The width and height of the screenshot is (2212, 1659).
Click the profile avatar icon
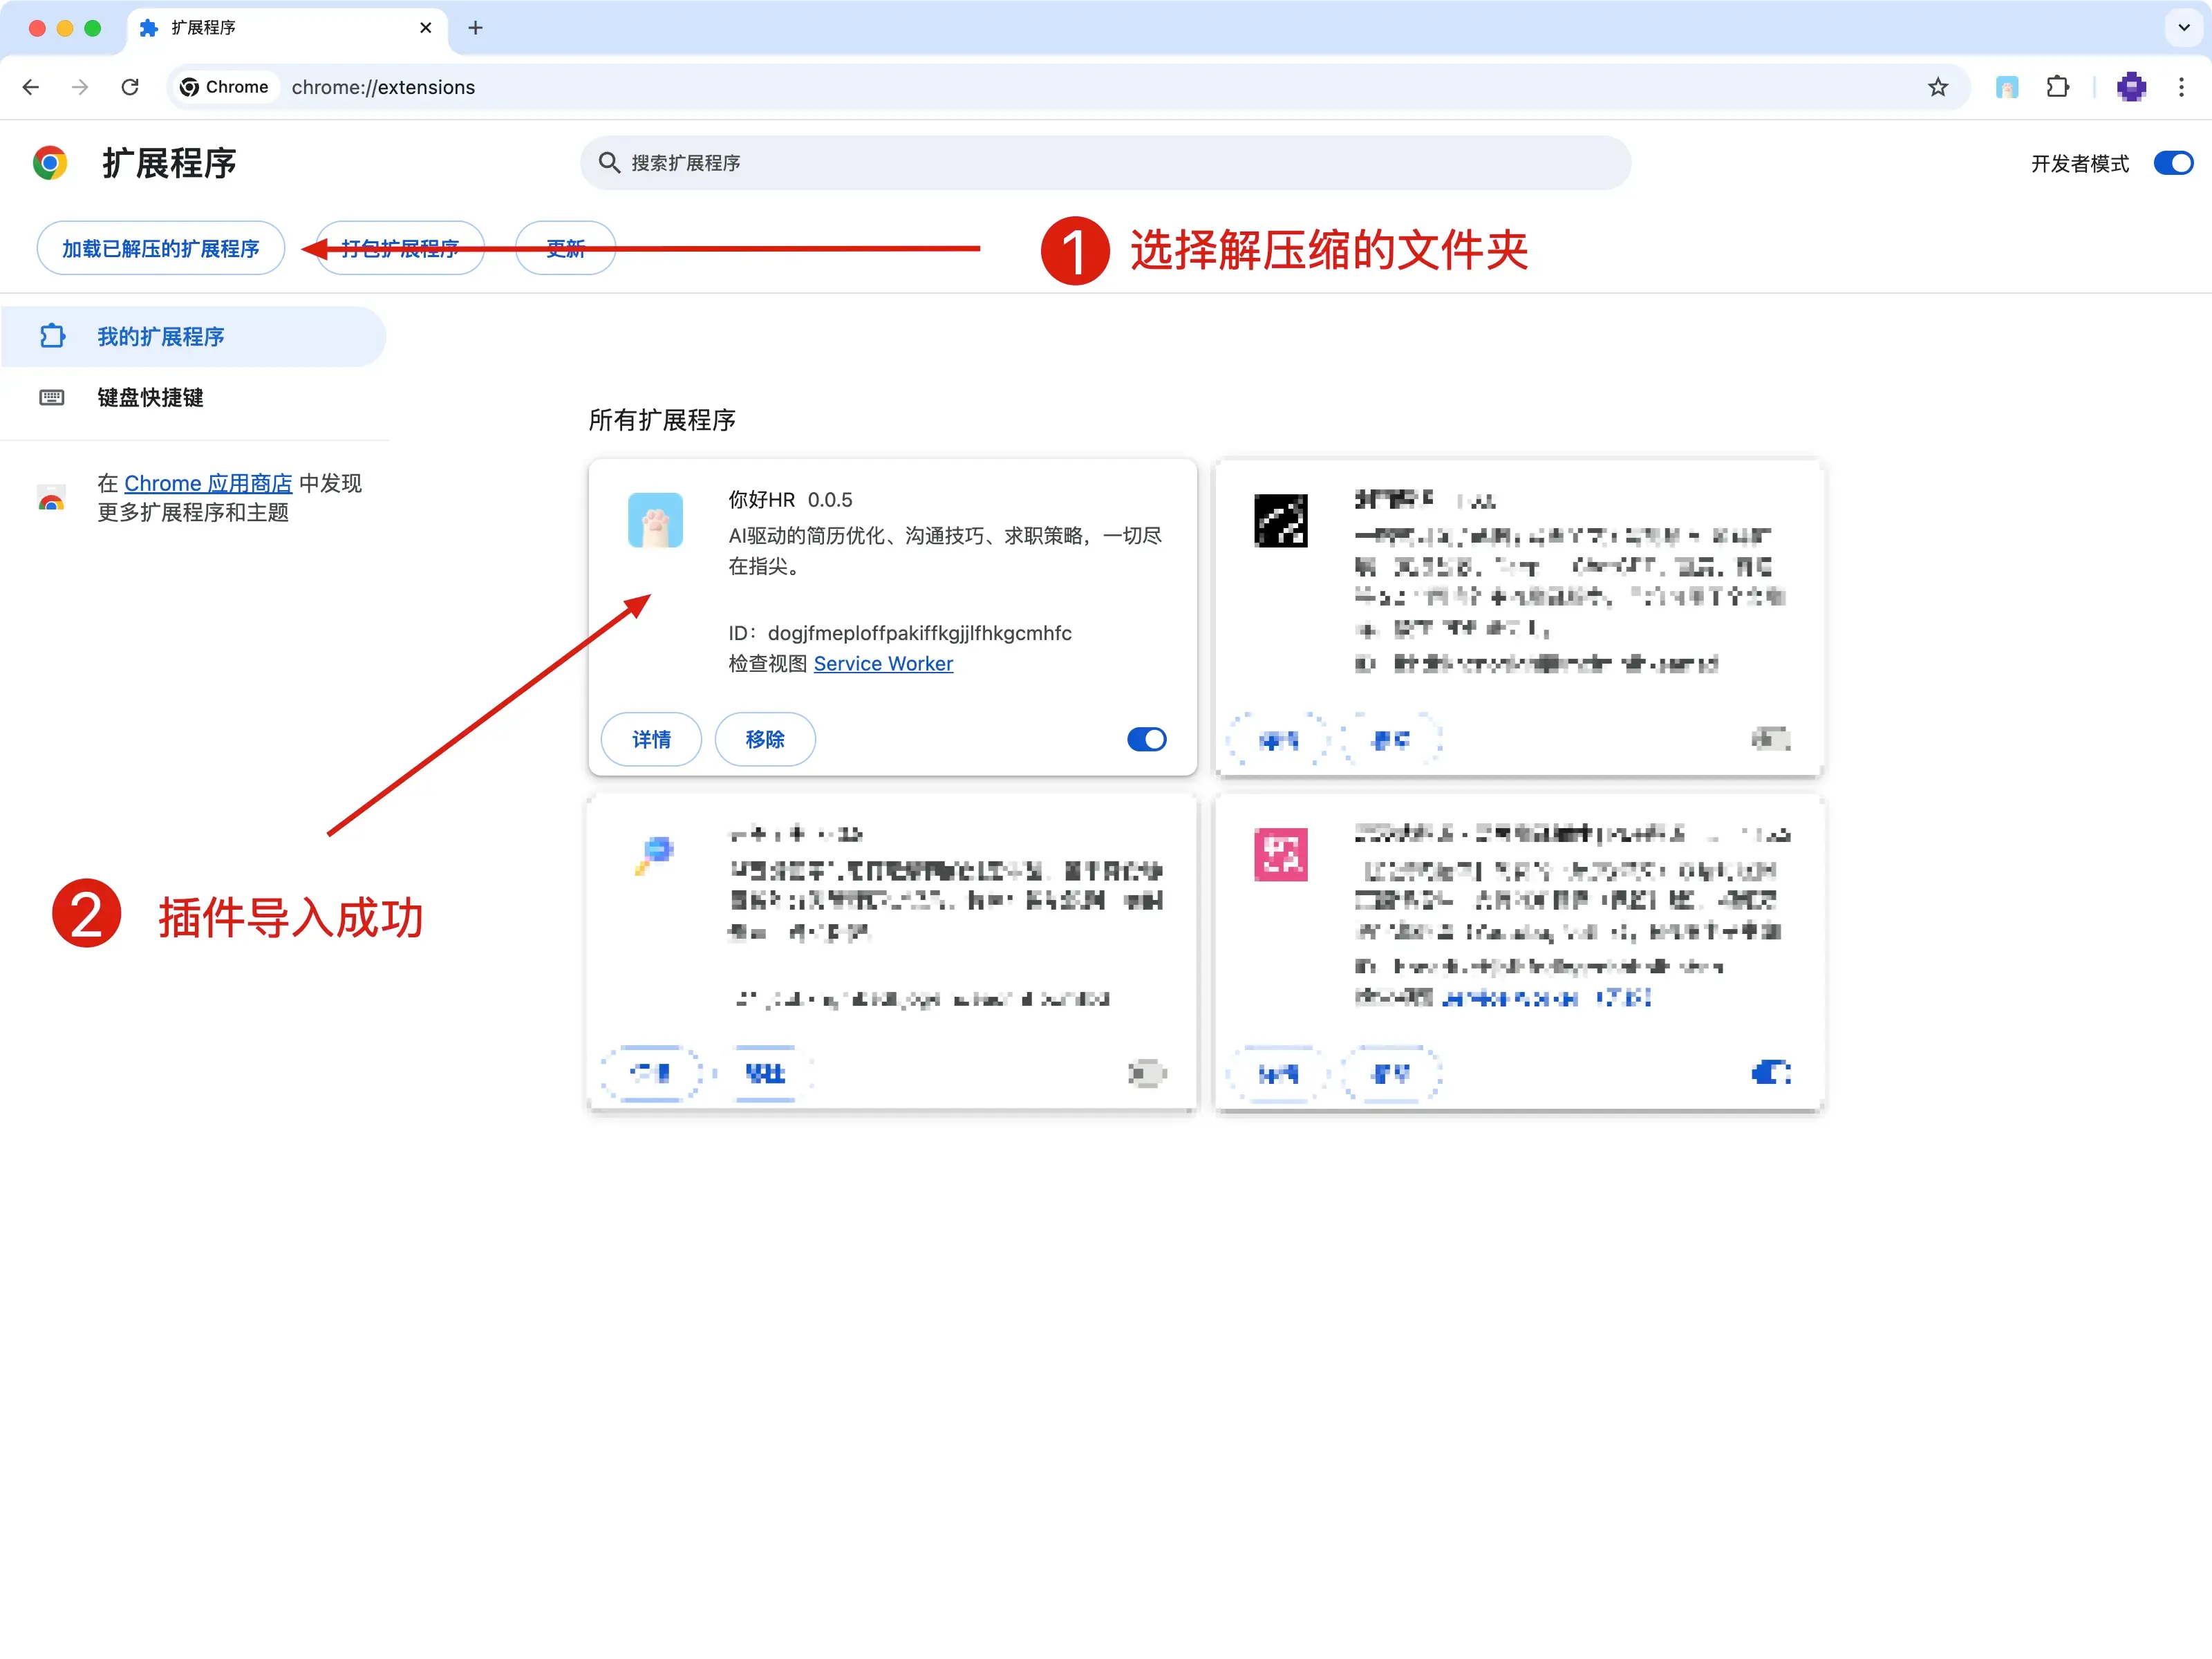(2131, 87)
